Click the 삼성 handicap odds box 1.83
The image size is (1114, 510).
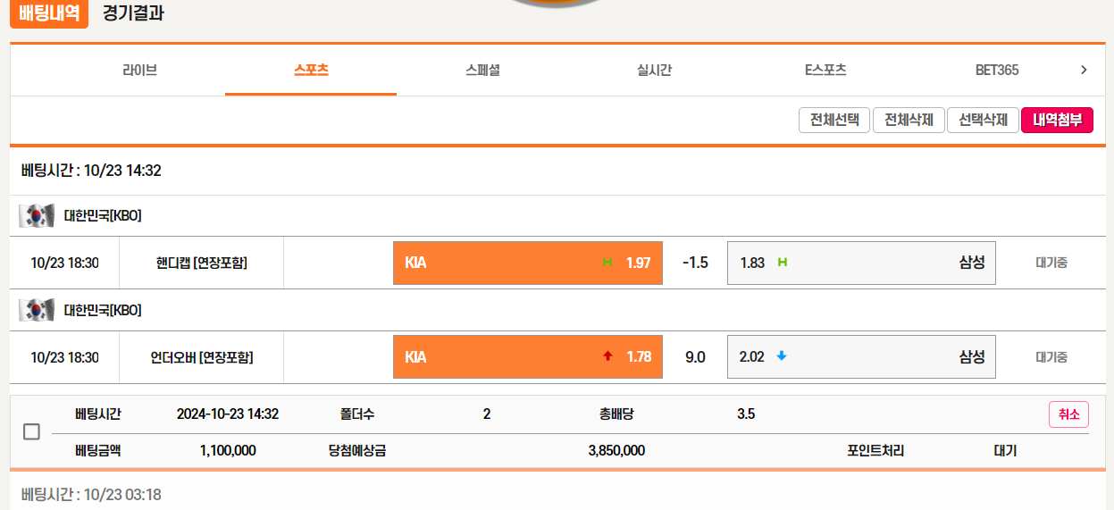(x=860, y=263)
